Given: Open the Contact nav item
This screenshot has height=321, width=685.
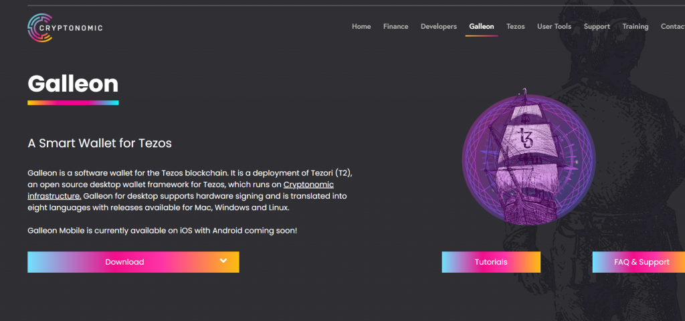Looking at the screenshot, I should pos(673,27).
